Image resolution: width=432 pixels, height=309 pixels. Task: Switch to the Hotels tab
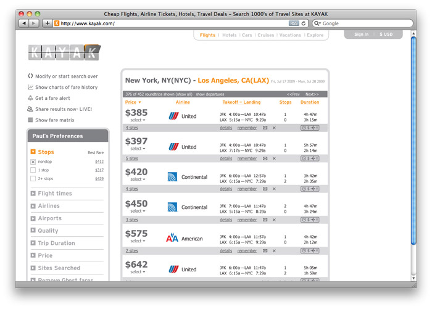(229, 35)
